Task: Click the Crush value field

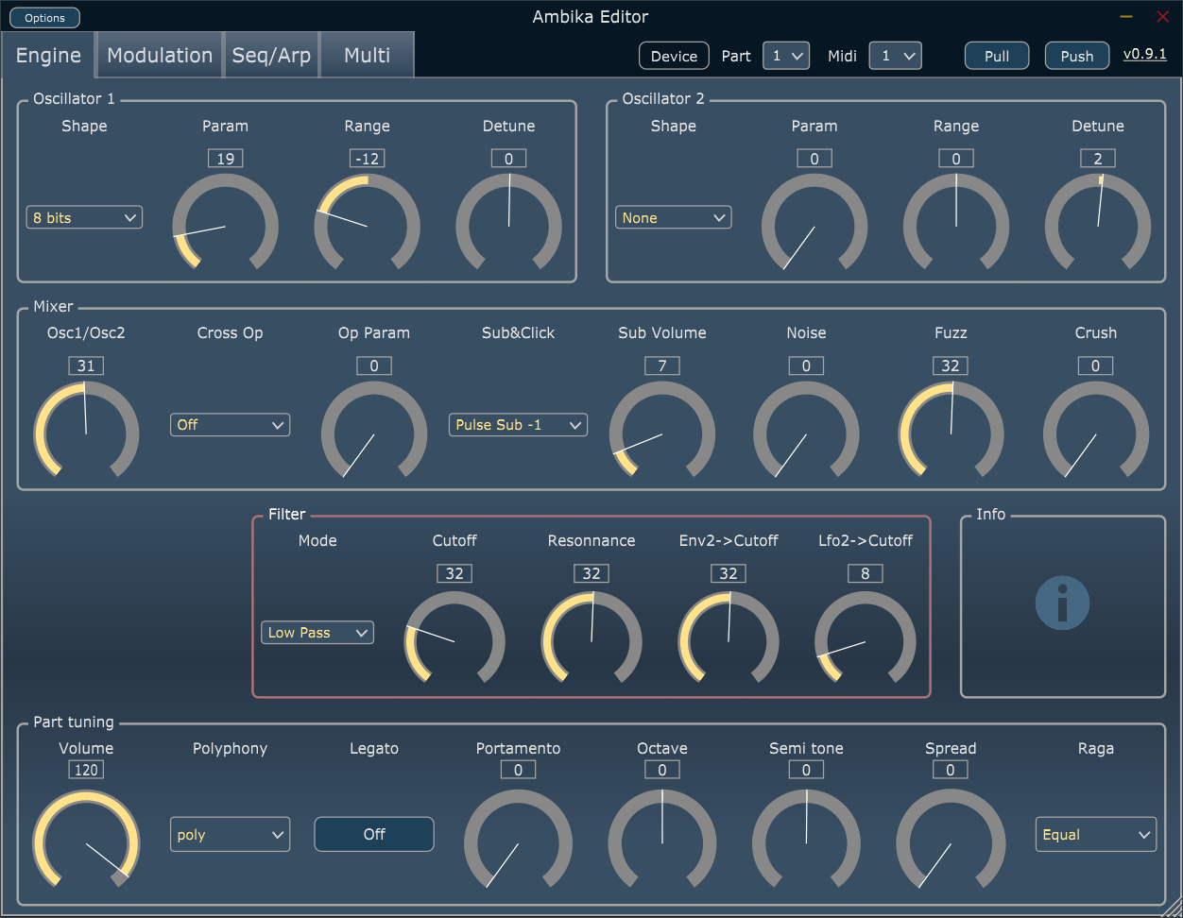Action: [x=1096, y=365]
